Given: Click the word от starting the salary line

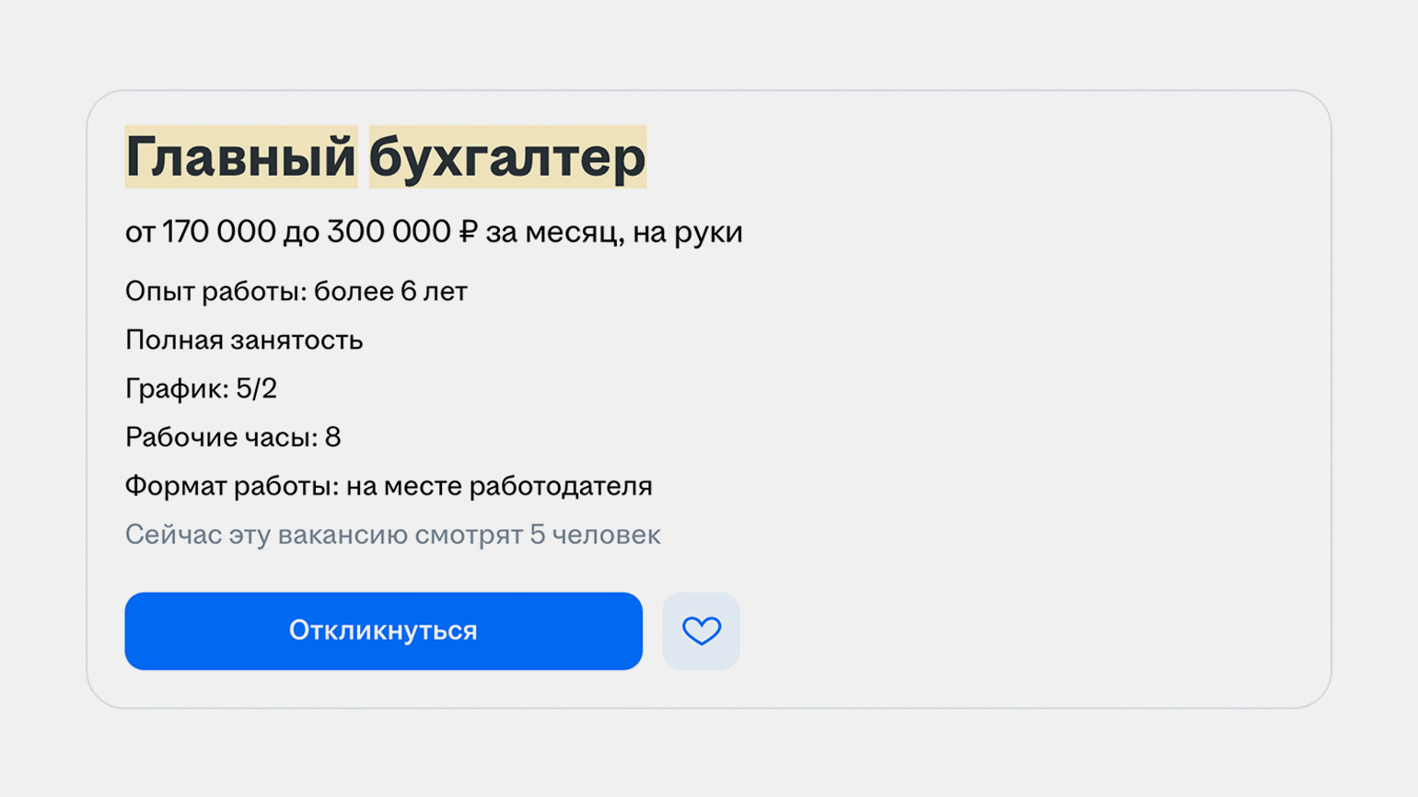Looking at the screenshot, I should tap(140, 233).
